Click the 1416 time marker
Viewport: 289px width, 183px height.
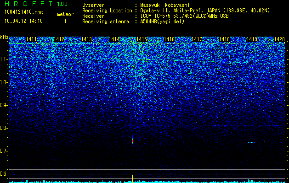(169, 39)
